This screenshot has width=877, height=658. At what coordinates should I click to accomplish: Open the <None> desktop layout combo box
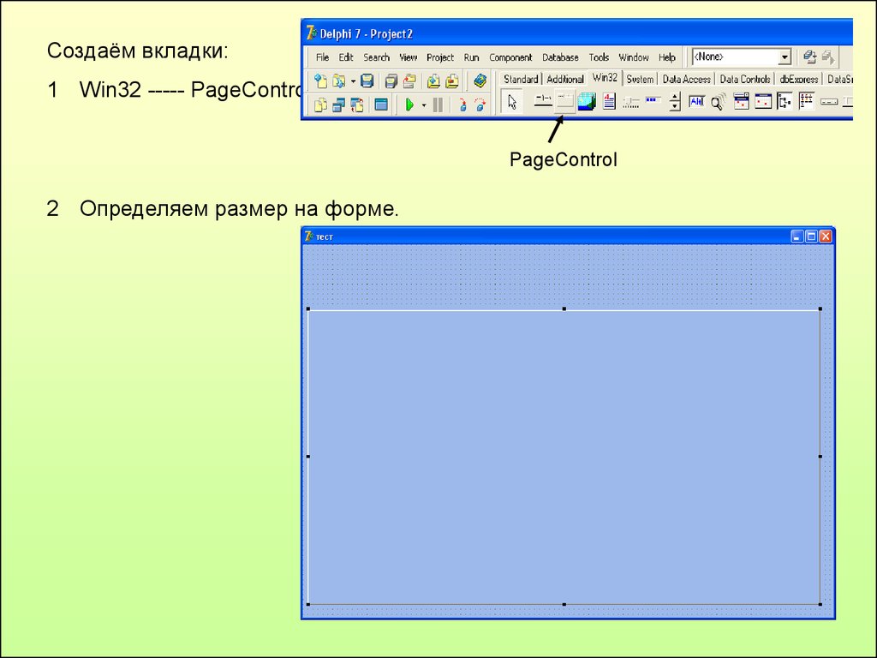tap(741, 57)
